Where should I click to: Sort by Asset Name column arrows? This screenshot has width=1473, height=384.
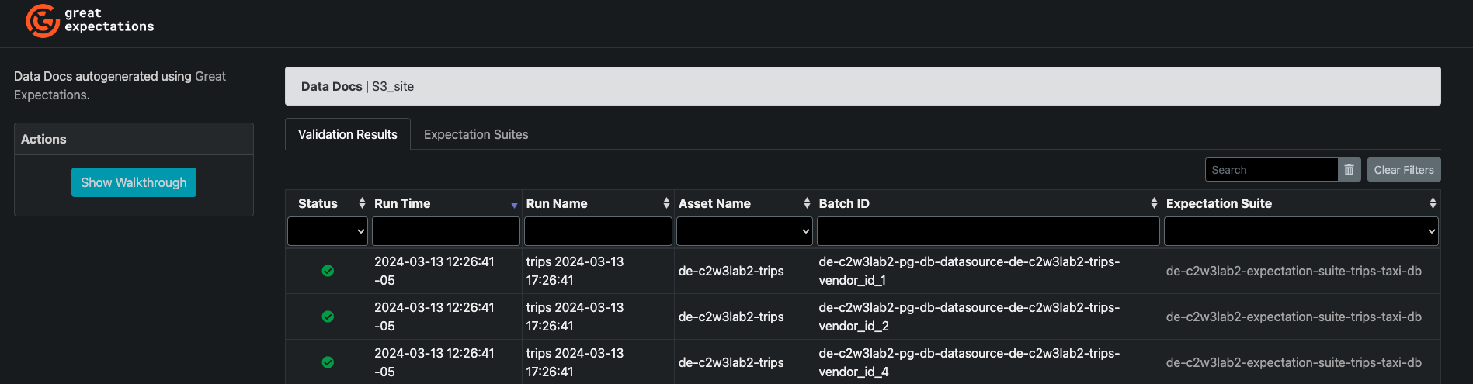[807, 203]
